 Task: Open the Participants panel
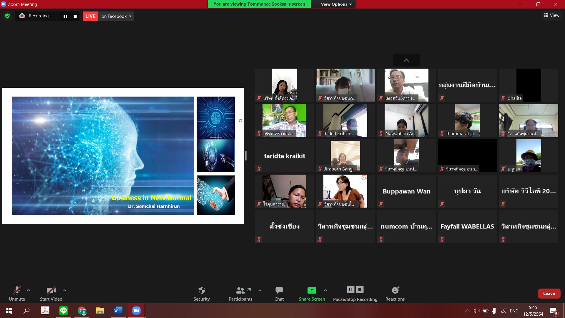240,294
